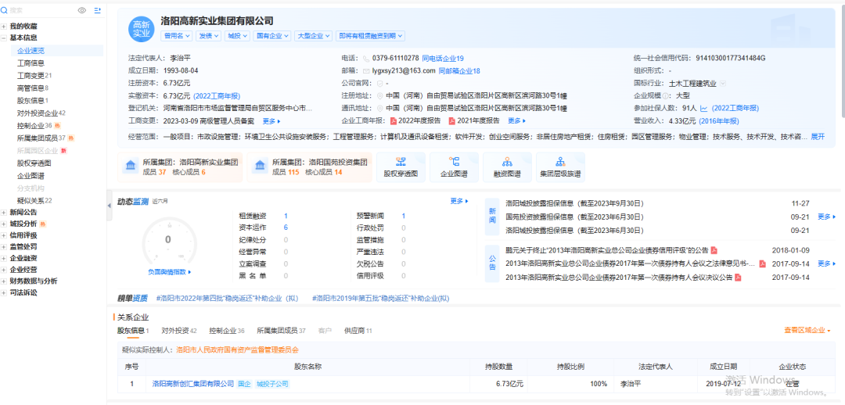Click the location pin icon for 通讯地址
Viewport: 845px width, 405px height.
tap(380, 108)
